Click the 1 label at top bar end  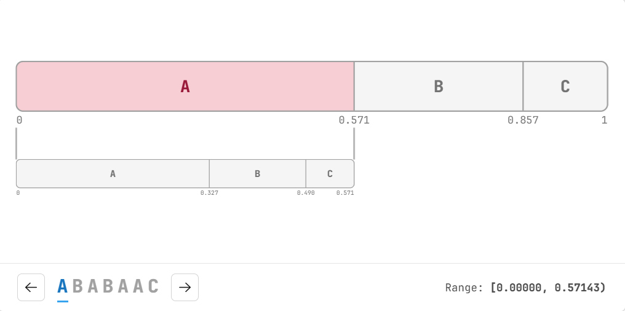pyautogui.click(x=604, y=120)
